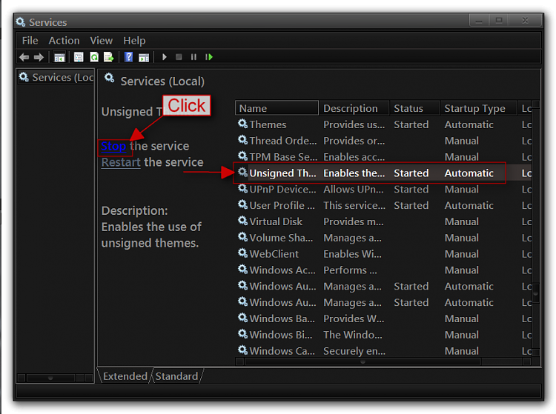Open the Action menu

coord(64,41)
